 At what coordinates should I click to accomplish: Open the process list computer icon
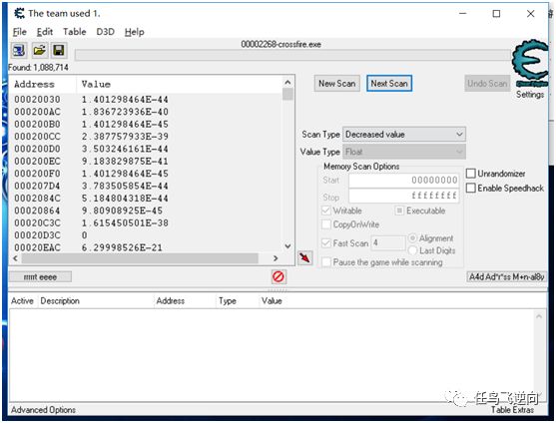coord(19,51)
